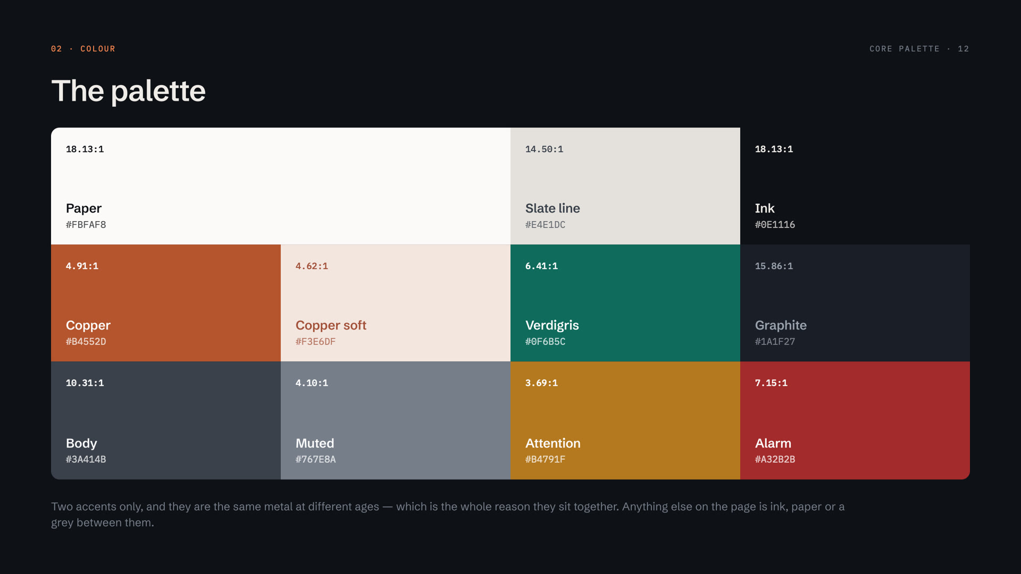
Task: Click the 4.62:1 contrast ratio
Action: click(x=312, y=266)
